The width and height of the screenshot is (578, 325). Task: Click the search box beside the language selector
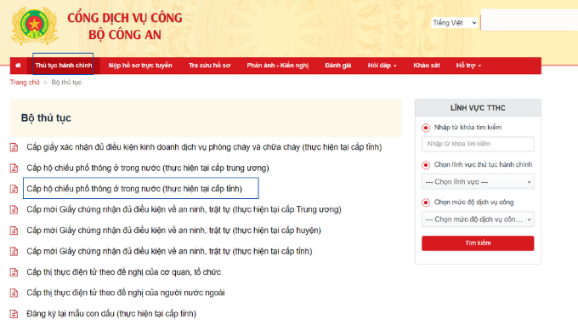pos(530,20)
